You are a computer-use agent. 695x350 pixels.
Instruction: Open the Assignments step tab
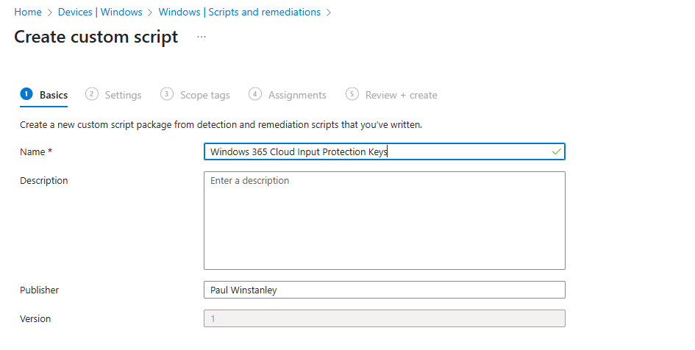(297, 95)
